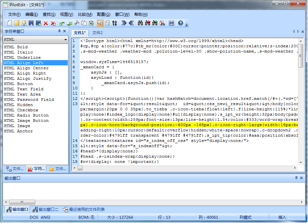Open the 配置(G) menu
The width and height of the screenshot is (308, 223).
pyautogui.click(x=104, y=14)
